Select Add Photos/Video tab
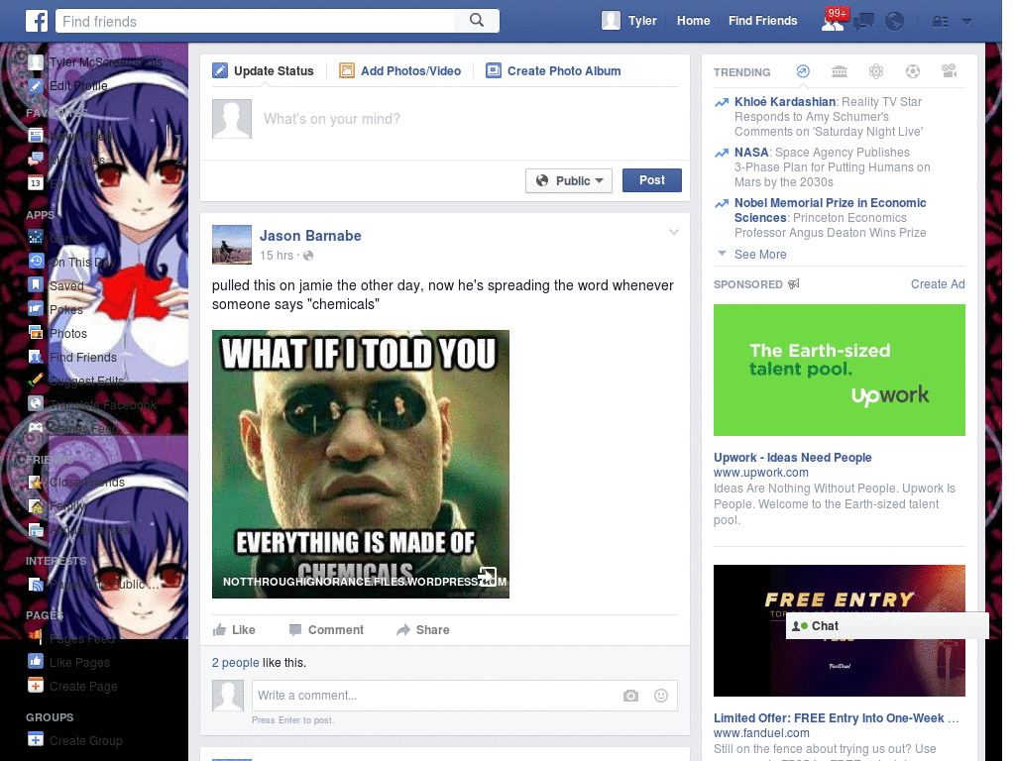The height and width of the screenshot is (761, 1015). (x=400, y=71)
